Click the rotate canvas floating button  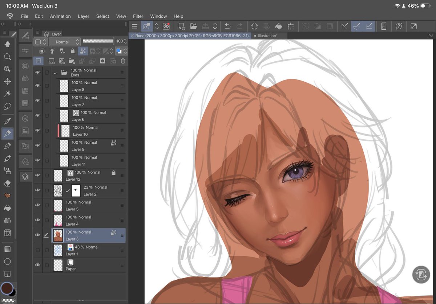[421, 275]
